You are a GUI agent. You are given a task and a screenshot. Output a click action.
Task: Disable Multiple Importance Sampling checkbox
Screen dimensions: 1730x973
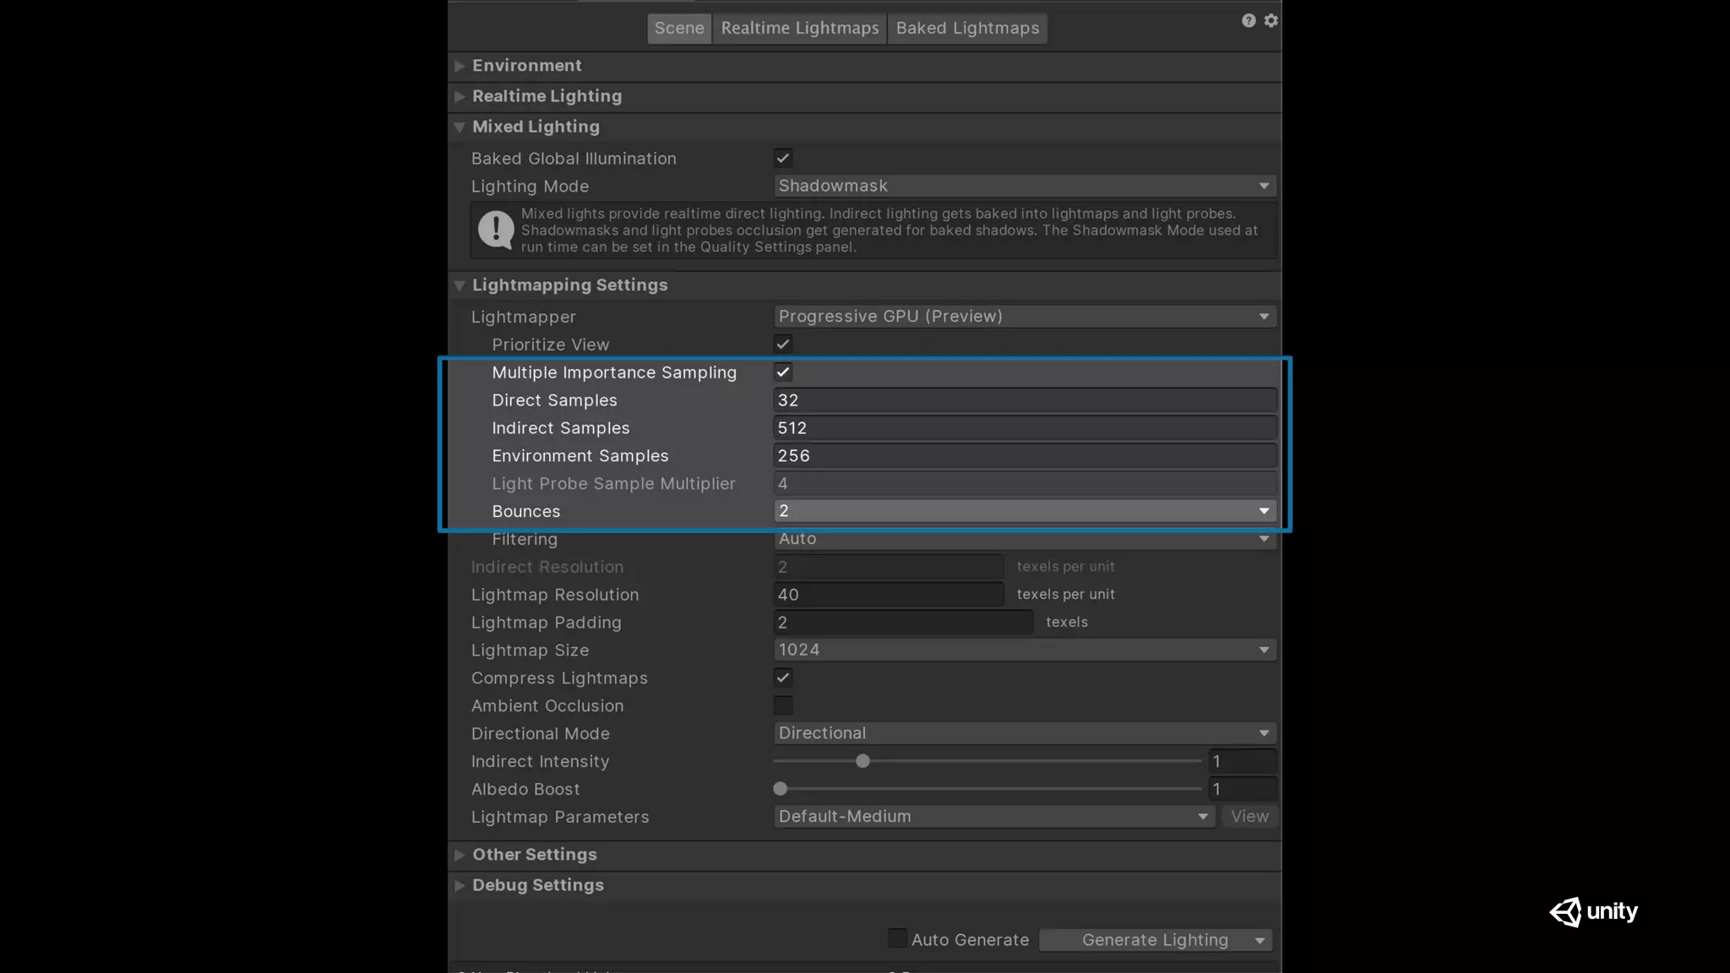(x=783, y=372)
